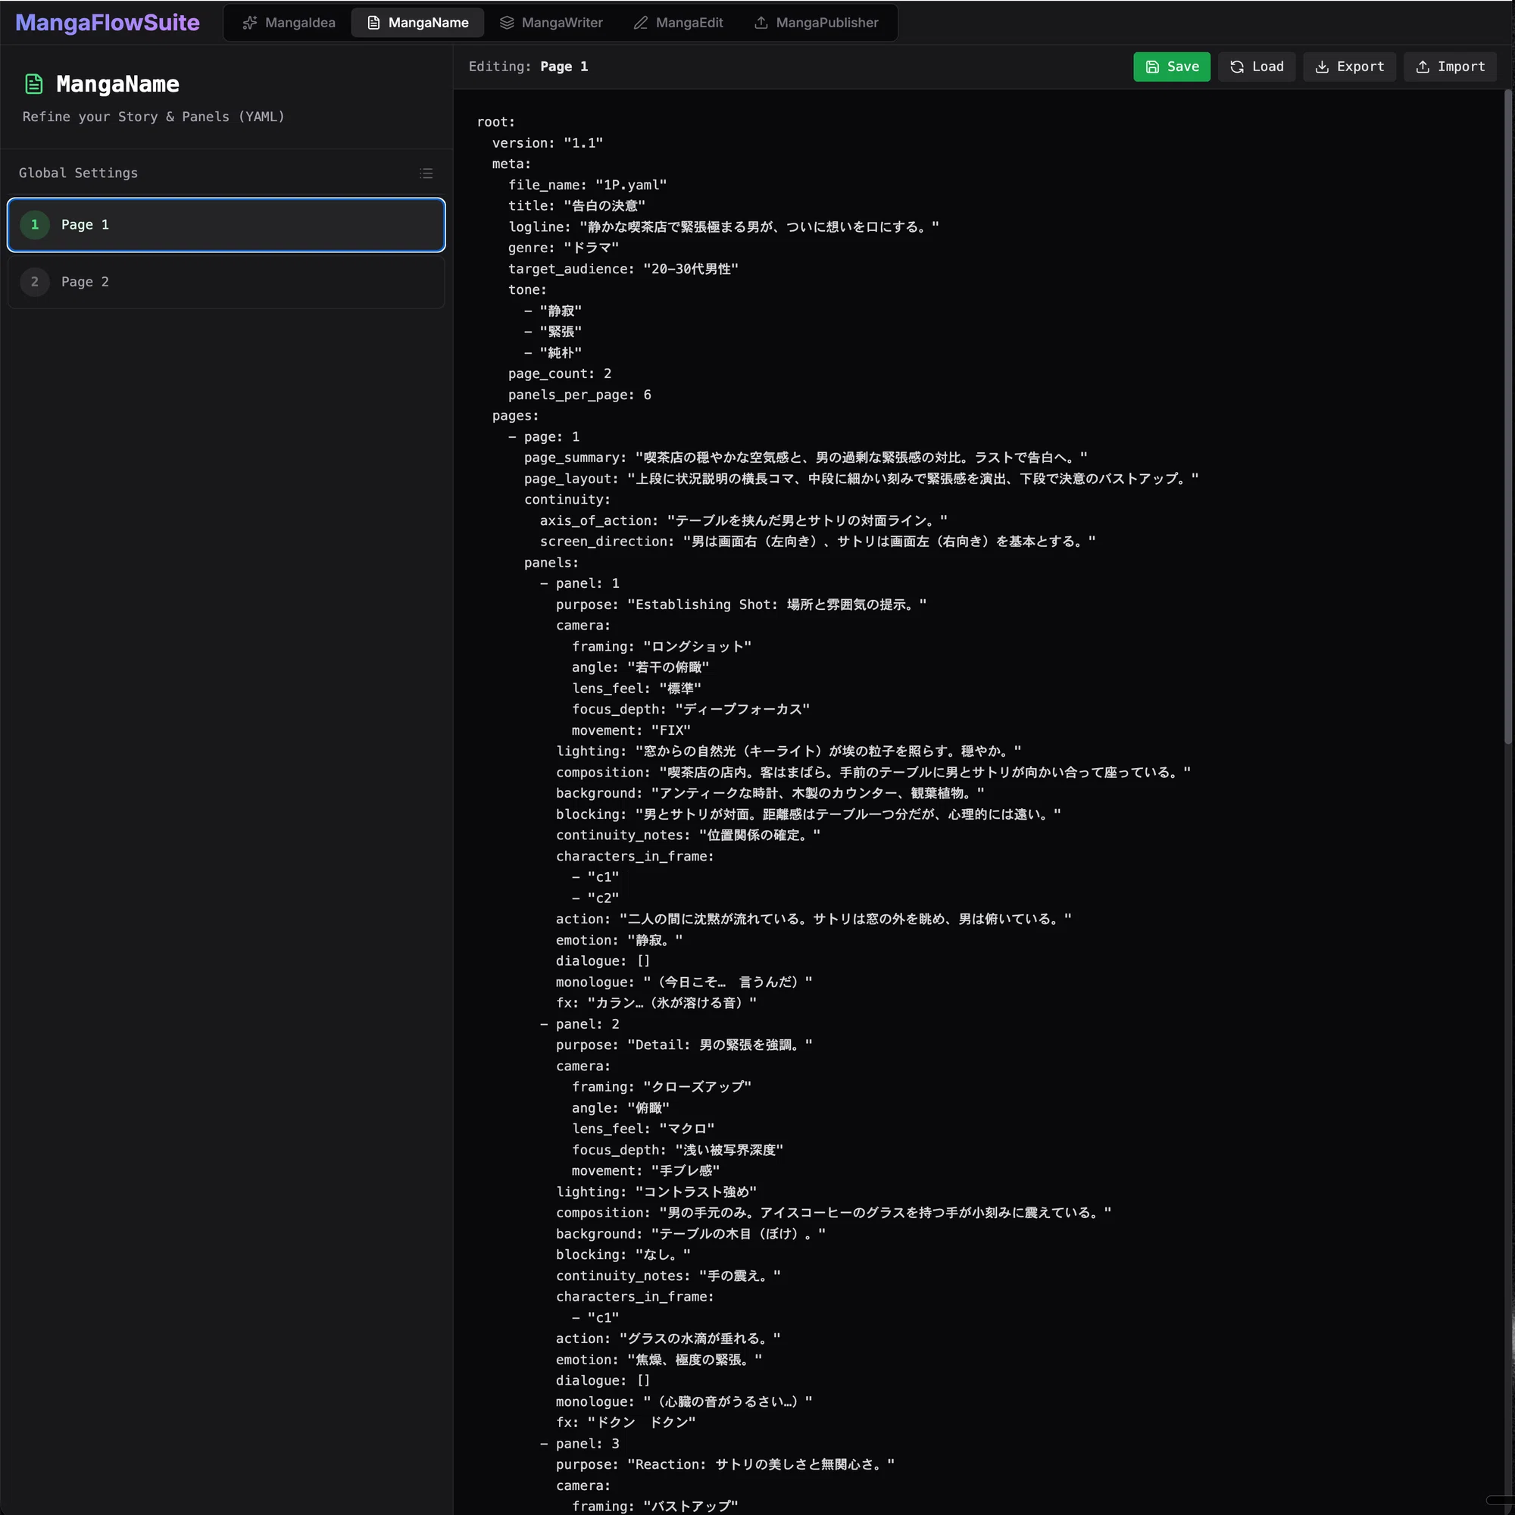
Task: Click the MangaEdit pencil icon
Action: click(641, 23)
